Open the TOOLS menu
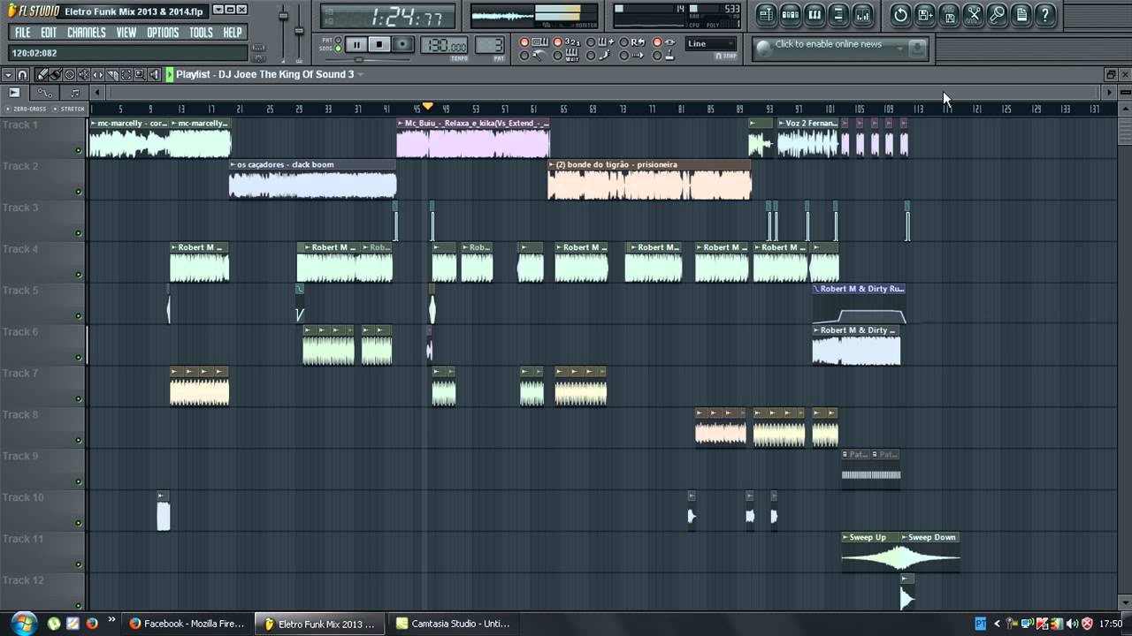 pos(201,33)
